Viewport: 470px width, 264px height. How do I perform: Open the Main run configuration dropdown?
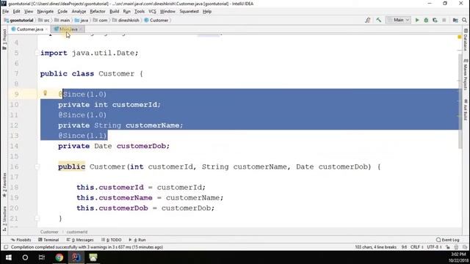(398, 20)
